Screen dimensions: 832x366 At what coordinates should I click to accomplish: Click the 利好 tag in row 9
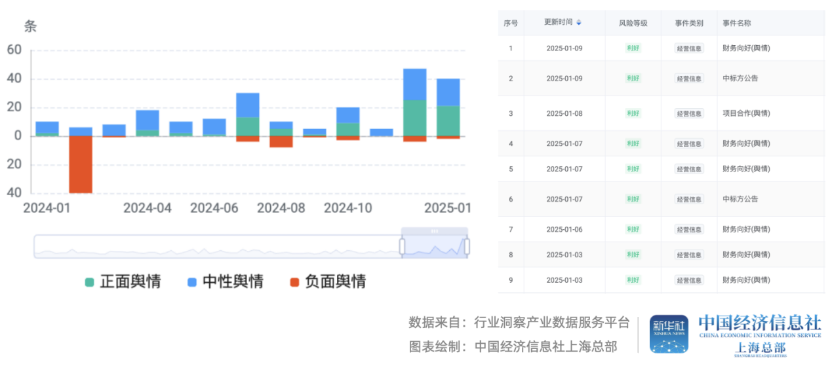click(x=633, y=280)
